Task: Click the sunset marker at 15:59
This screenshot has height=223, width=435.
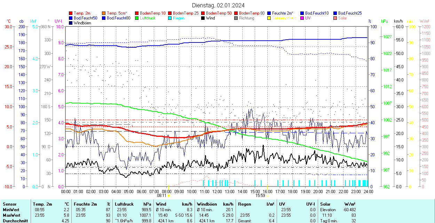Action: click(267, 196)
